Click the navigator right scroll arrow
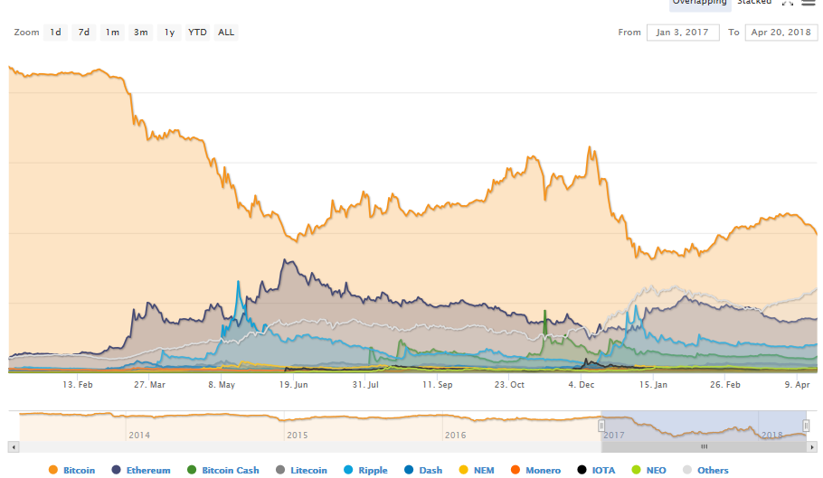823x478 pixels. coord(810,446)
